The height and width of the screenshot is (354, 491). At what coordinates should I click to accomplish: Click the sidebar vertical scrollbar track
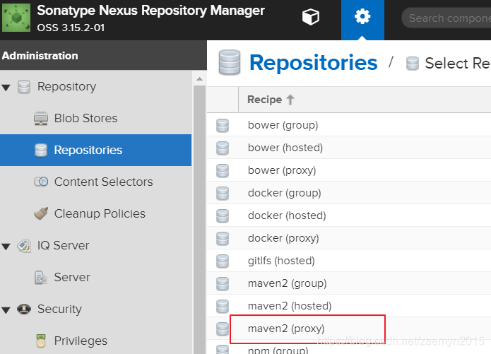[199, 219]
